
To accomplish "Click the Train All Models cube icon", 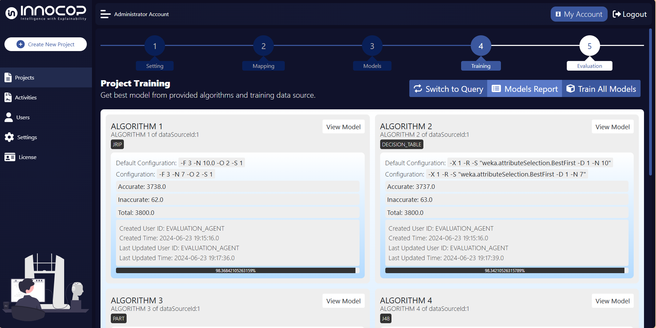I will (571, 88).
